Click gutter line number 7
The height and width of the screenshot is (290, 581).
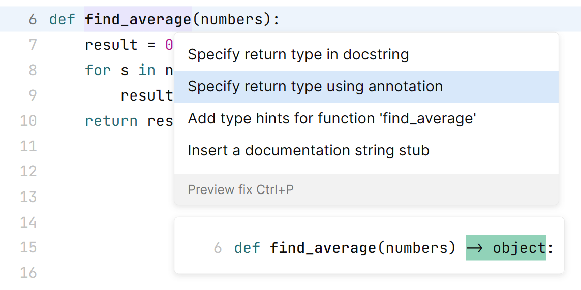[33, 45]
